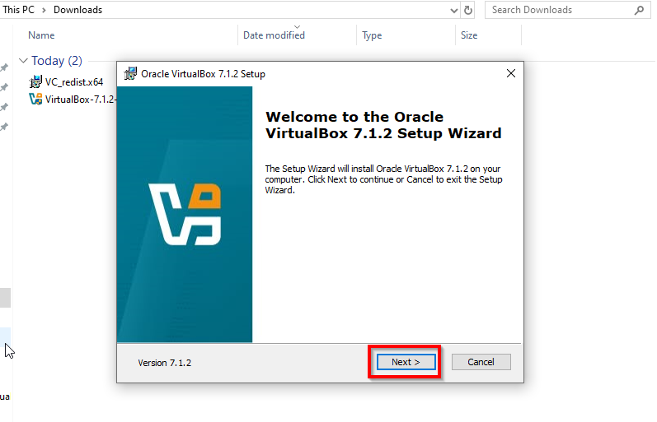Click the search magnifier icon
657x422 pixels.
pyautogui.click(x=639, y=10)
